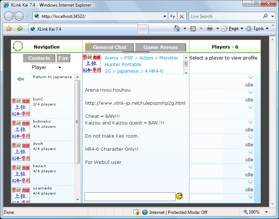This screenshot has width=279, height=219.
Task: Expand the search provider dropdown
Action: [272, 16]
